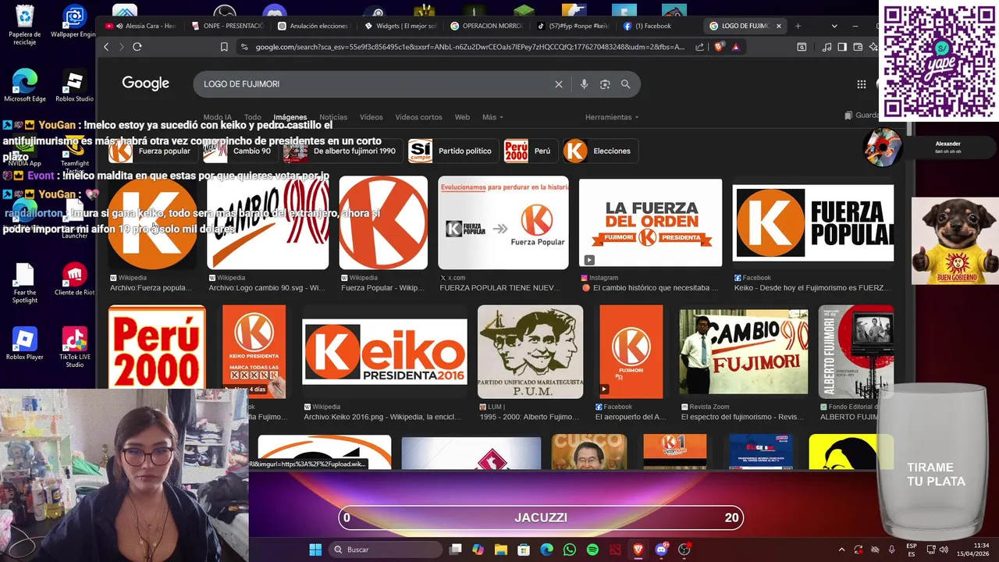
Task: Switch to the Anulación elecciones tab
Action: [x=313, y=26]
